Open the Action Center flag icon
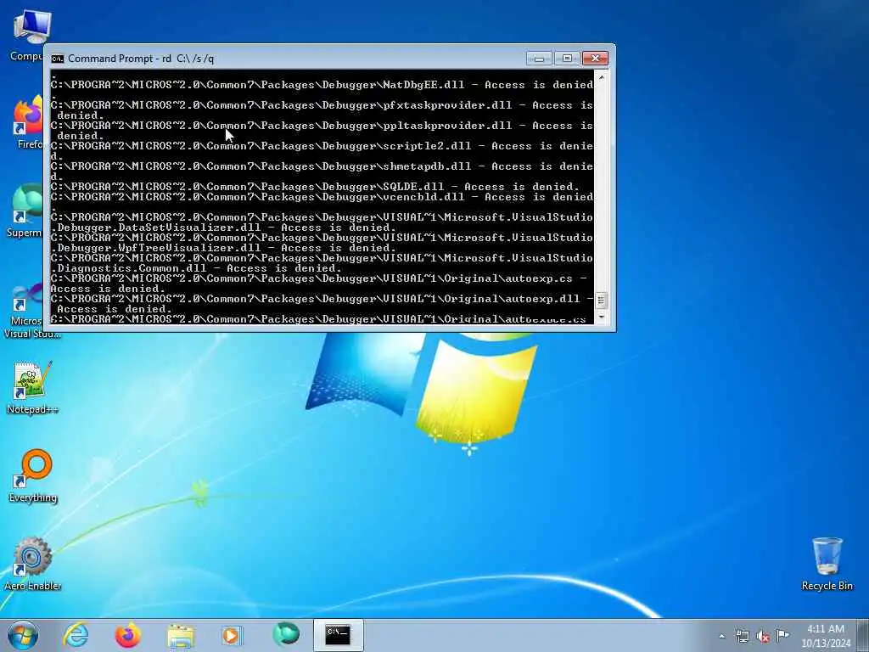 point(782,635)
